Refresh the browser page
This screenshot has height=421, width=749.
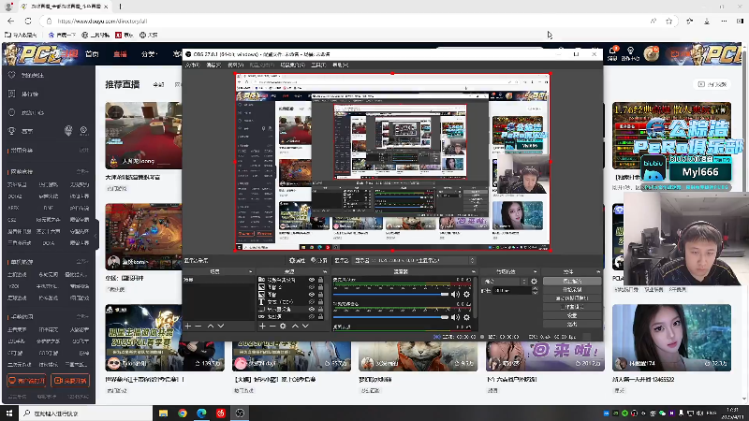[28, 21]
